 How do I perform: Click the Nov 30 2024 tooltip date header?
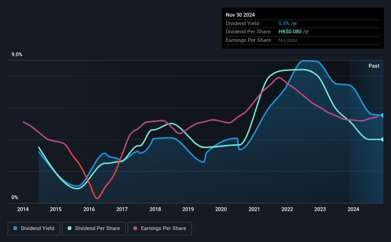240,15
